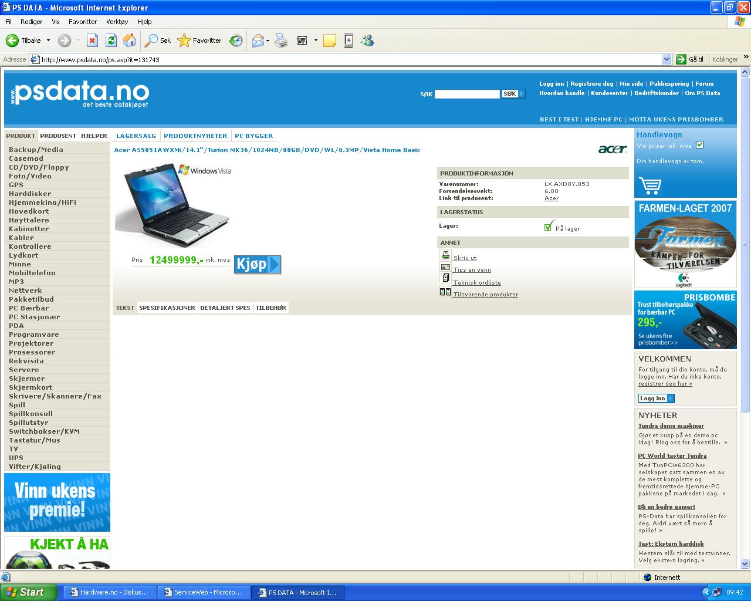The image size is (751, 601).
Task: Click the site search input field
Action: [x=466, y=94]
